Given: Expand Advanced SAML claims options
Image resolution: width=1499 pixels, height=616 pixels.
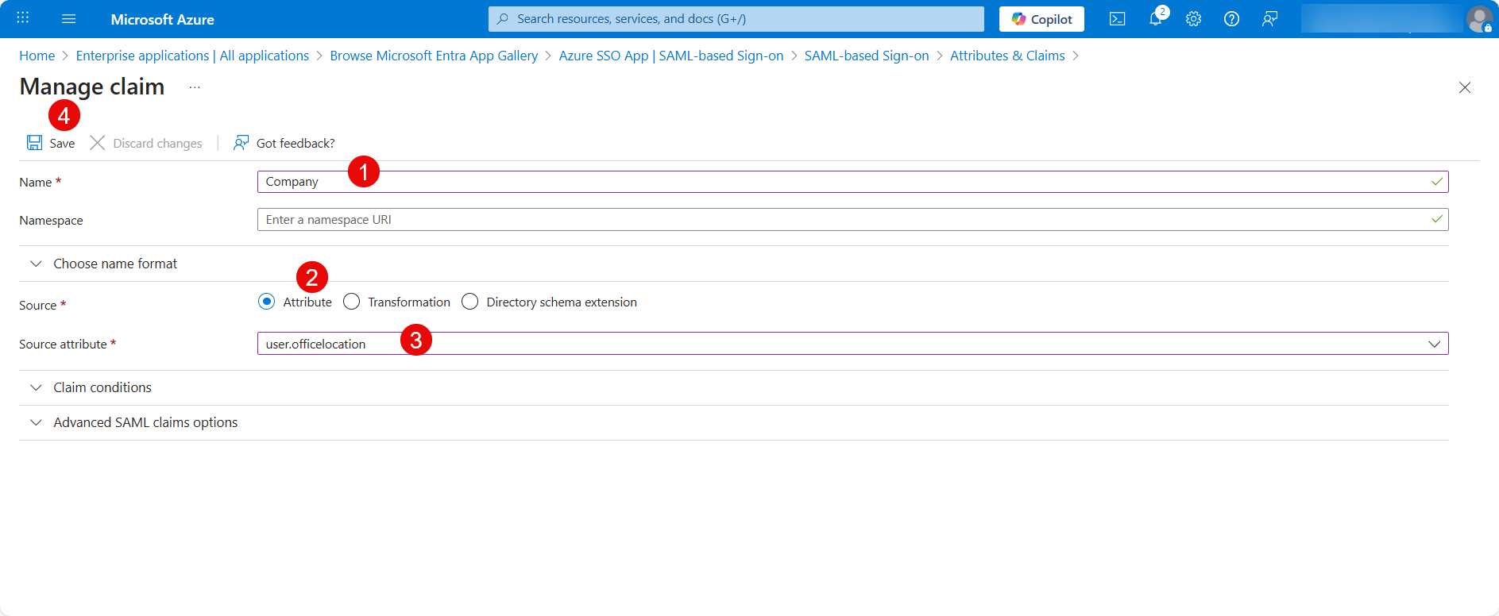Looking at the screenshot, I should click(x=145, y=422).
